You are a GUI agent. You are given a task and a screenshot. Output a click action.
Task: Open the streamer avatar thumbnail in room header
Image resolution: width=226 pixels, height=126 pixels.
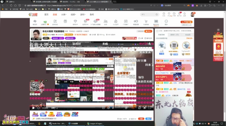[36, 35]
